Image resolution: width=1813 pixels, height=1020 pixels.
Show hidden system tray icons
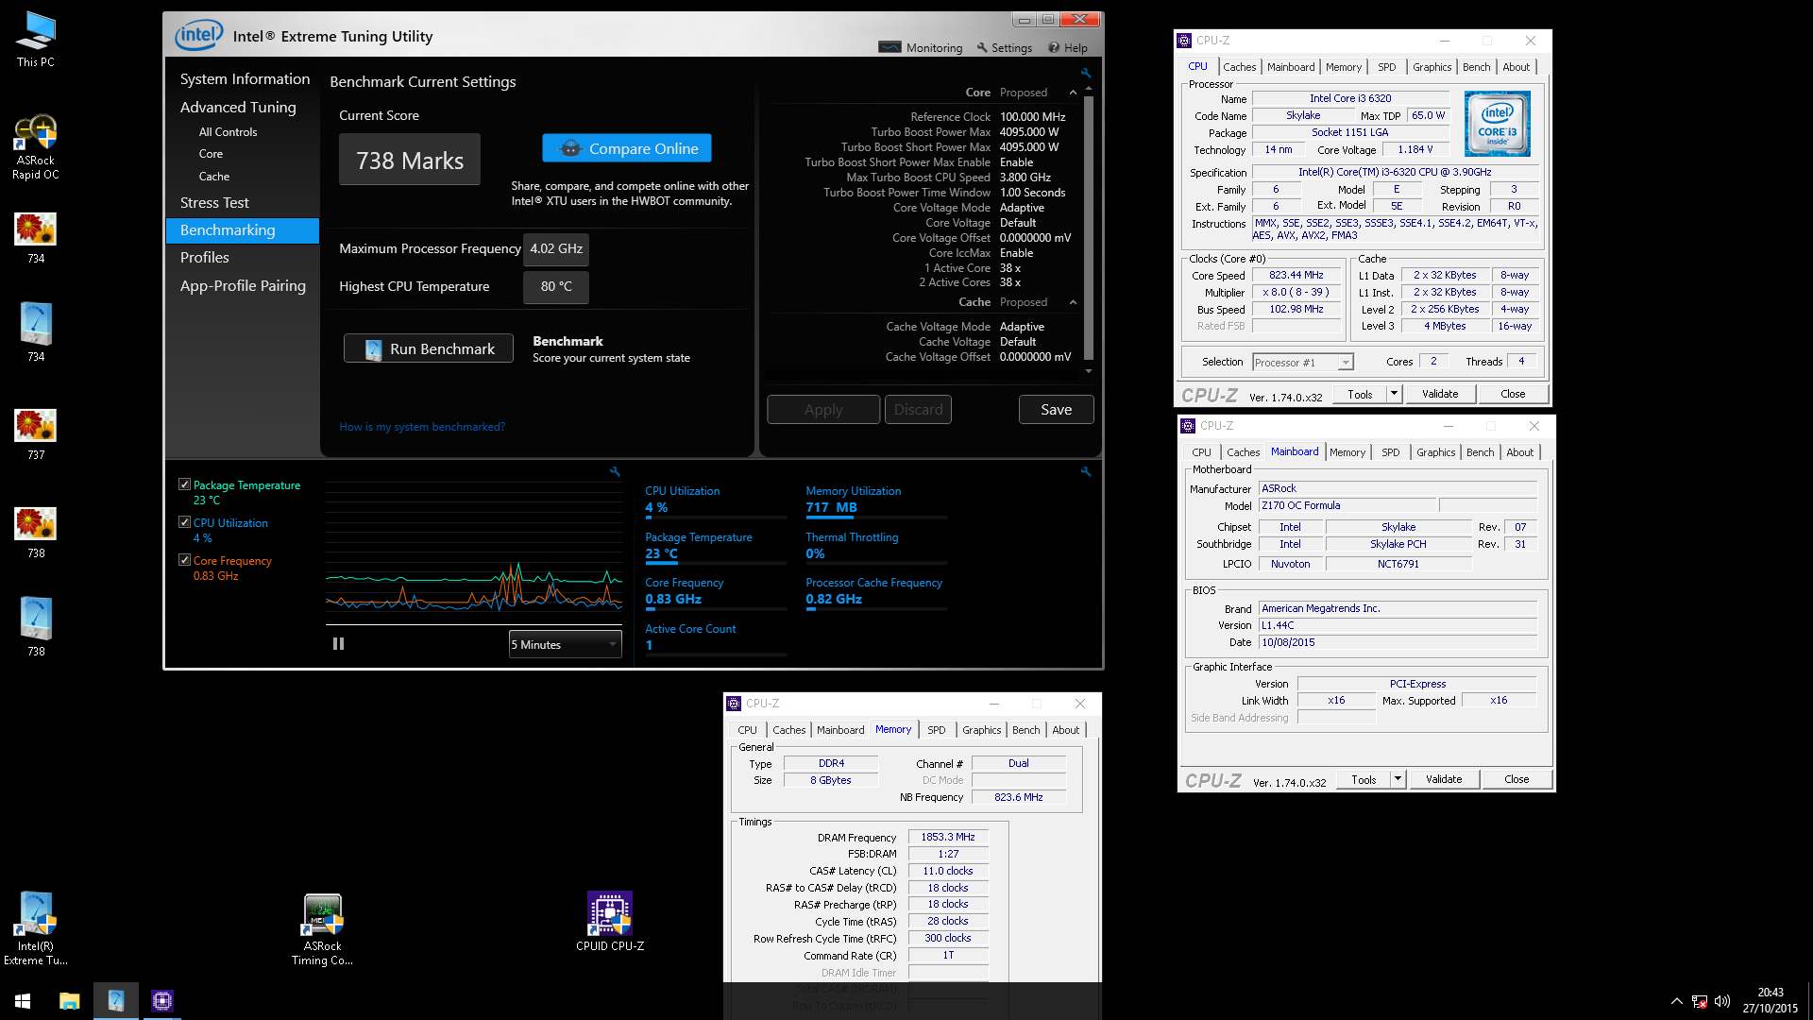[x=1676, y=1001]
